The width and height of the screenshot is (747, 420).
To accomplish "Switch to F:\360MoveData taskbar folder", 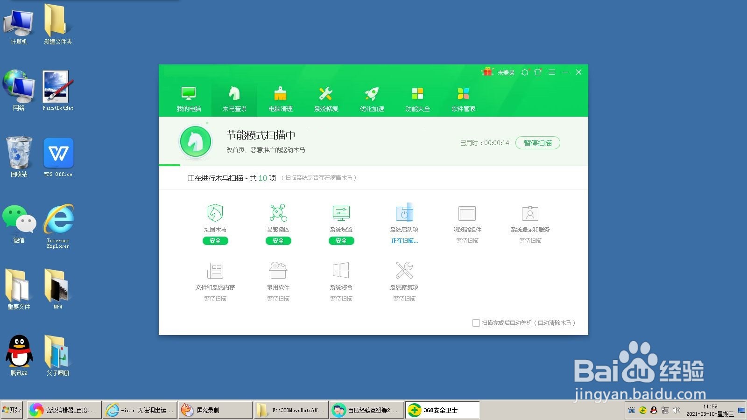I will (291, 410).
